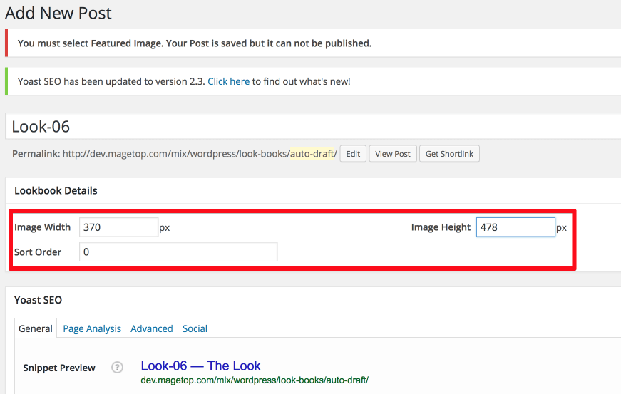Click the Get Shortlink button
Image resolution: width=621 pixels, height=394 pixels.
(x=449, y=154)
